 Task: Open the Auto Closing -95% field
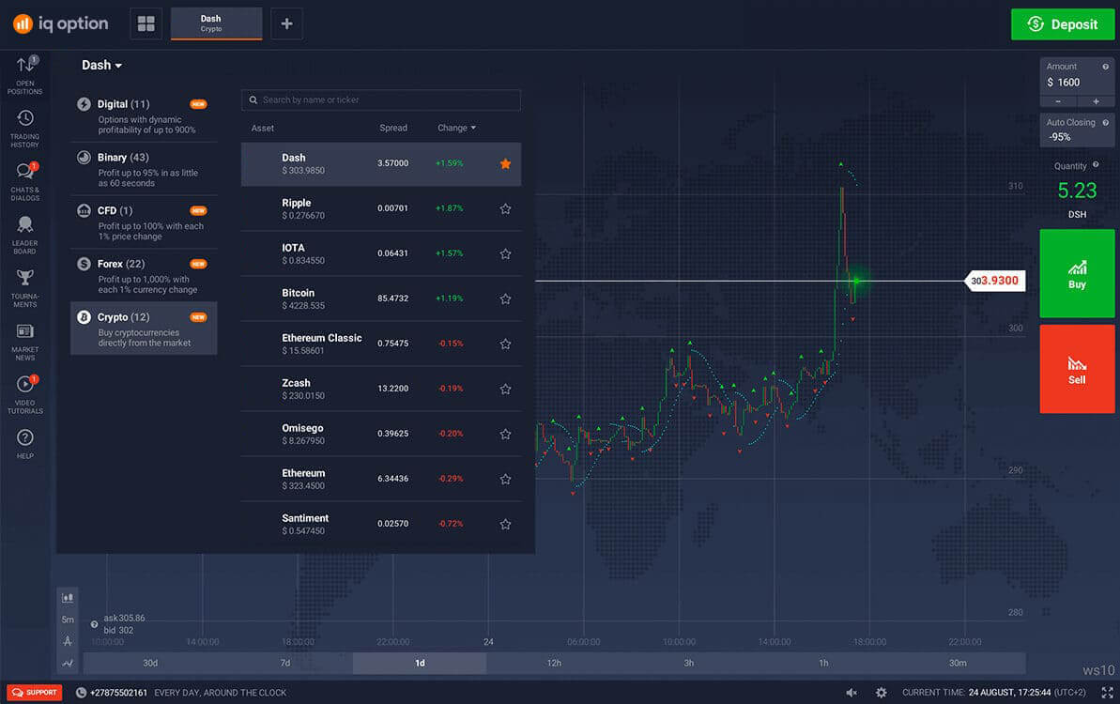coord(1077,130)
